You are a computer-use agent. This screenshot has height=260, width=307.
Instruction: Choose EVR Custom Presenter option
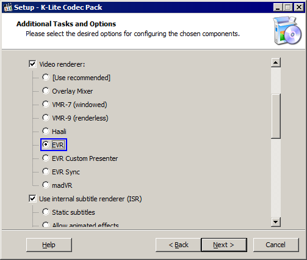(x=46, y=158)
